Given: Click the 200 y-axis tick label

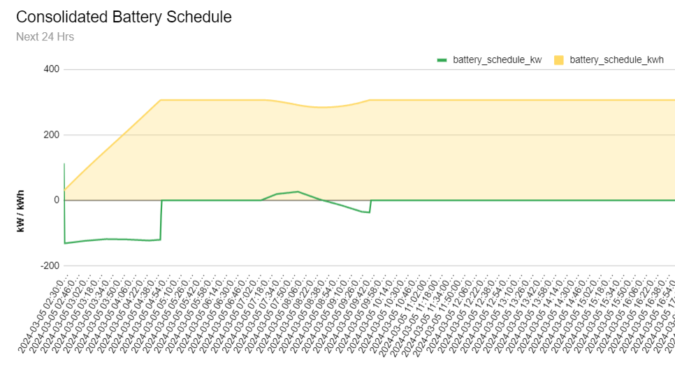Looking at the screenshot, I should 52,135.
